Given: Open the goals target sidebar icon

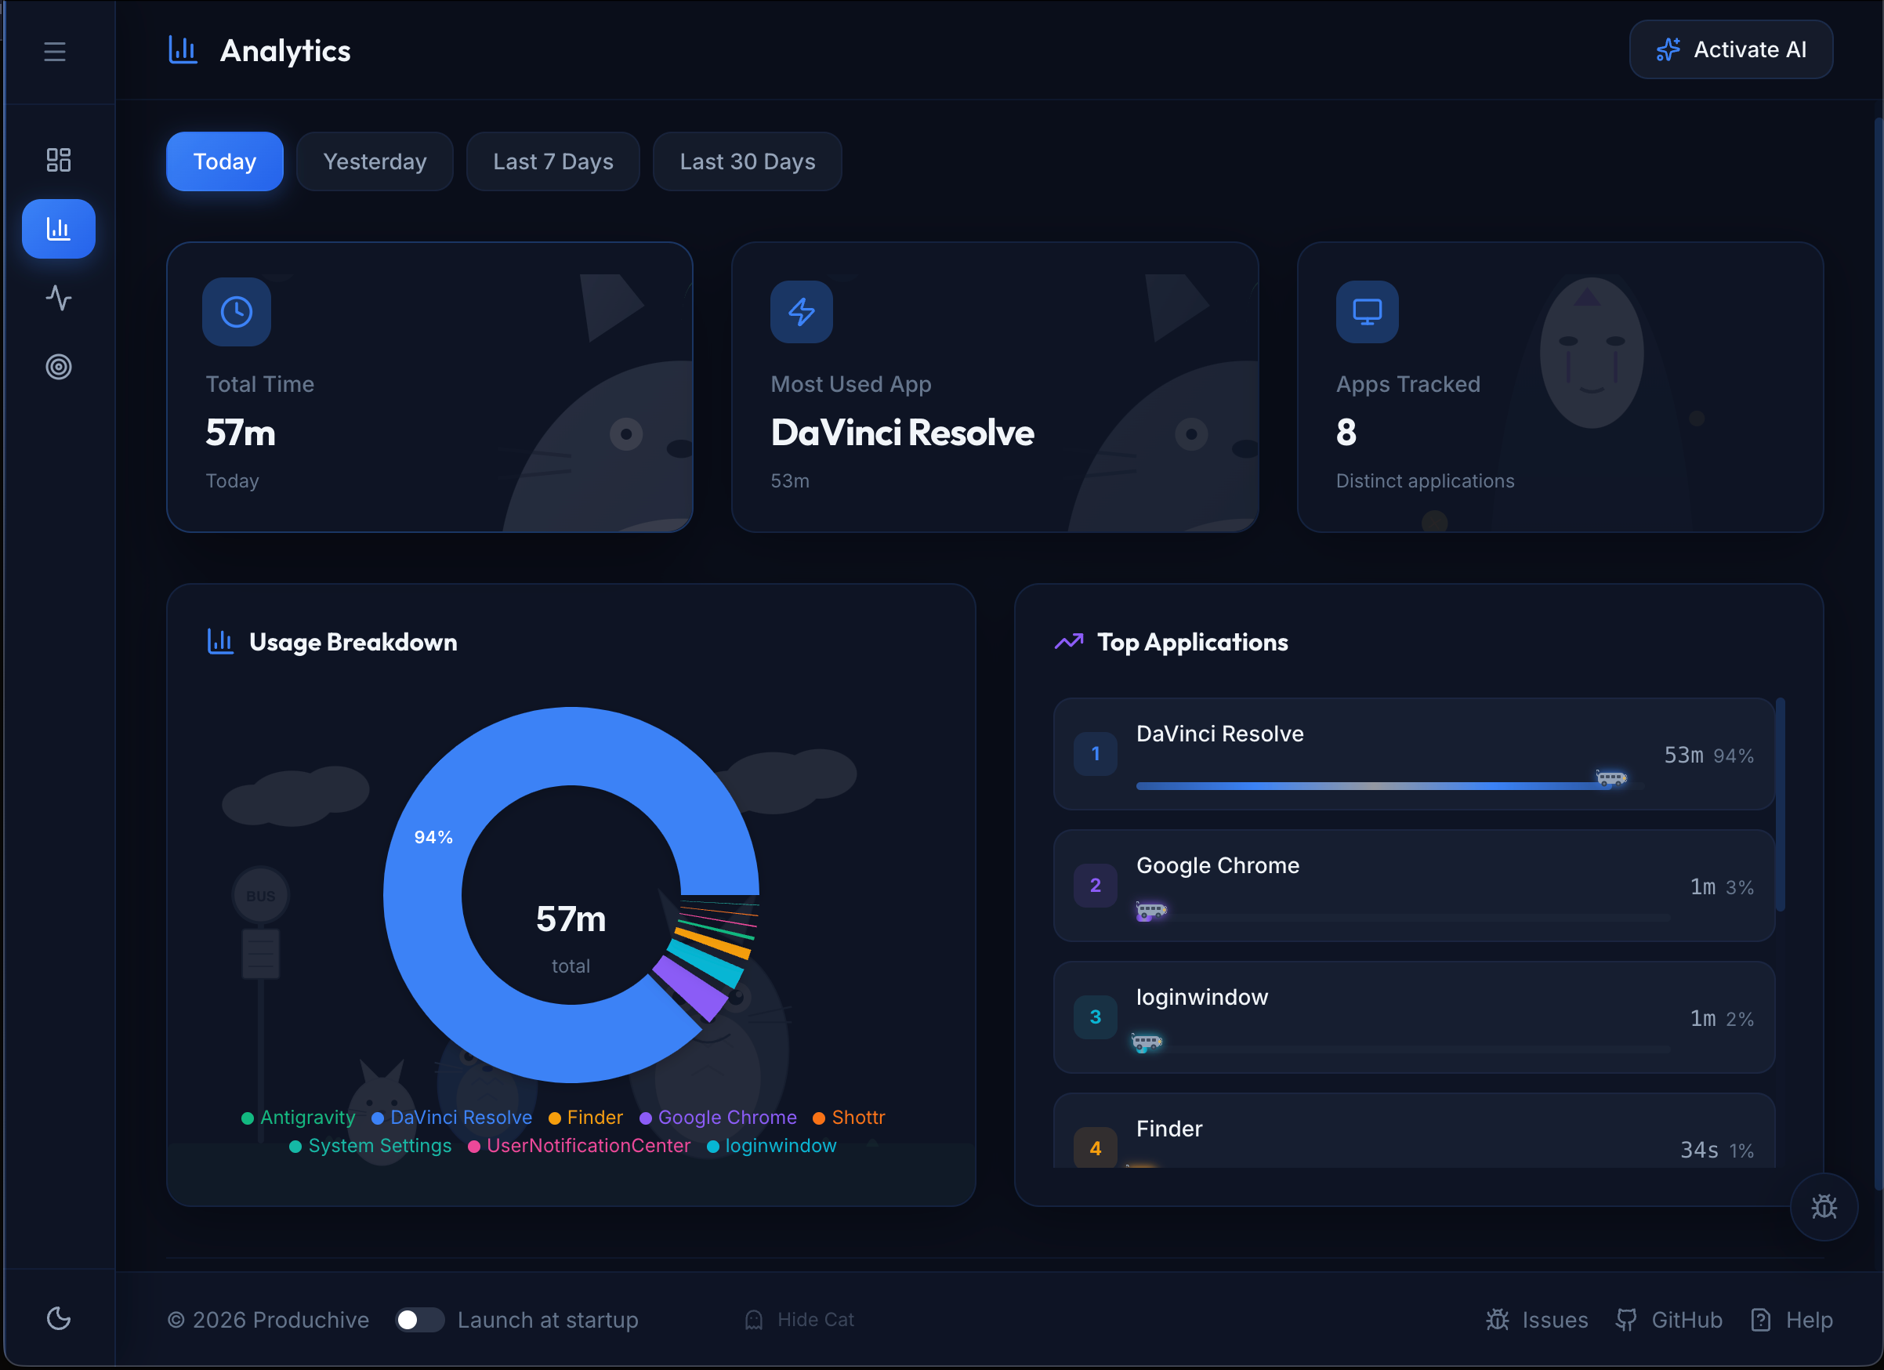Looking at the screenshot, I should (x=58, y=366).
